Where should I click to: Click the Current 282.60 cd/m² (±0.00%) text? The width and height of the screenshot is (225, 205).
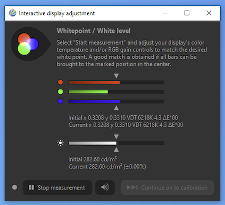click(x=107, y=166)
